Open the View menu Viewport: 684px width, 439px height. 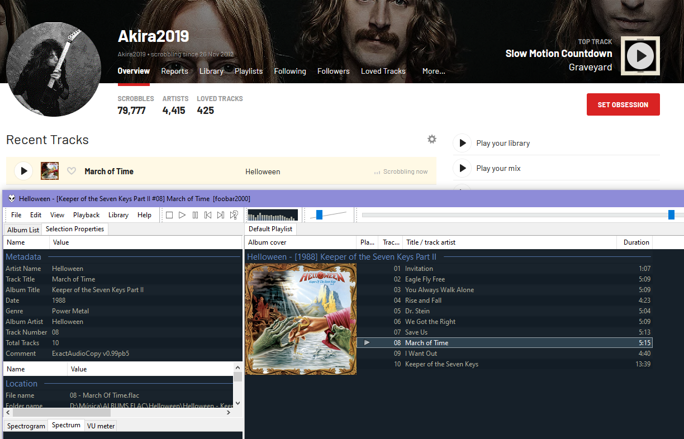pos(57,215)
